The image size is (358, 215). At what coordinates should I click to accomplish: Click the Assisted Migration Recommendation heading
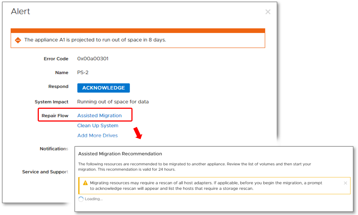[120, 154]
